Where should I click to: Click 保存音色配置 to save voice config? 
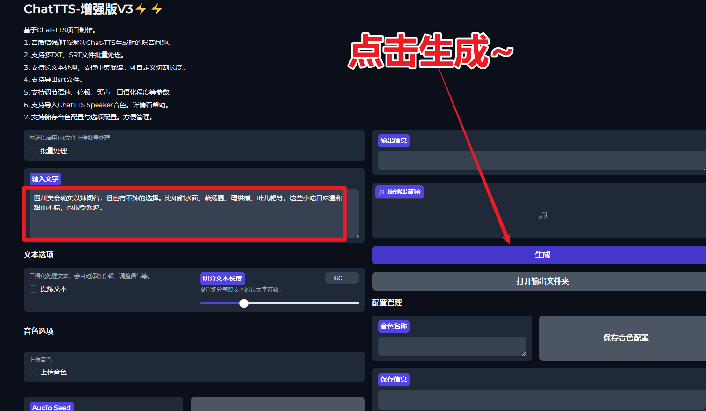(x=623, y=338)
